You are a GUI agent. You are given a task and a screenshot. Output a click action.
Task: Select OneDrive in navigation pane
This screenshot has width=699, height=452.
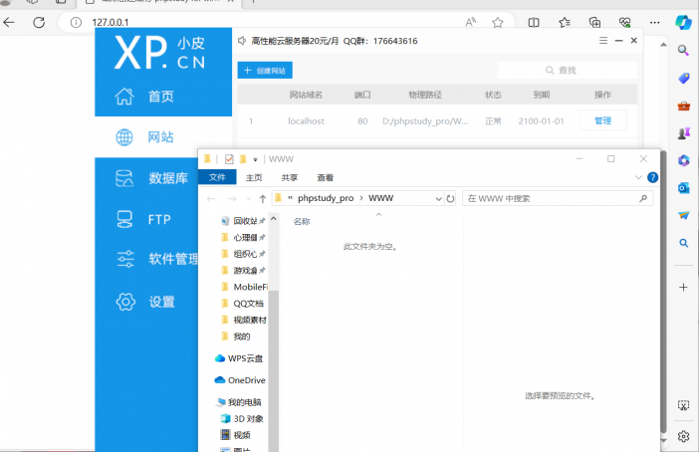[x=240, y=380]
